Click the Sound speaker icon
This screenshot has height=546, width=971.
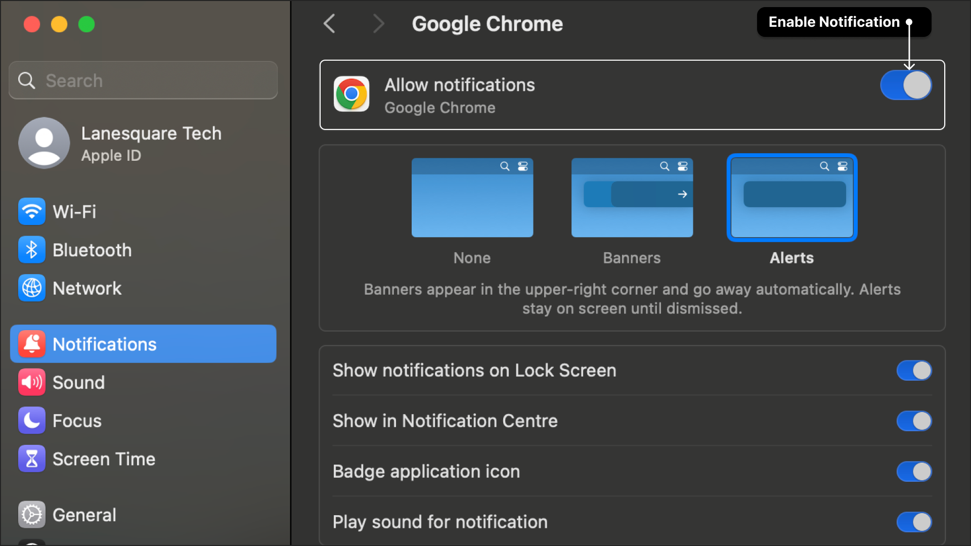[x=31, y=382]
